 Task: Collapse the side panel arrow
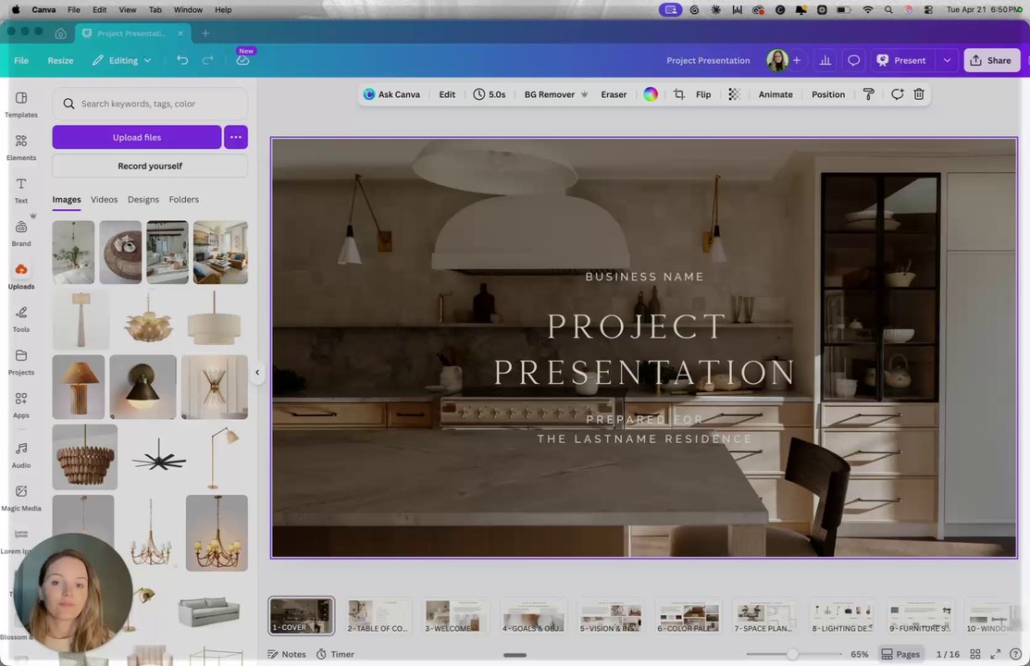click(257, 373)
